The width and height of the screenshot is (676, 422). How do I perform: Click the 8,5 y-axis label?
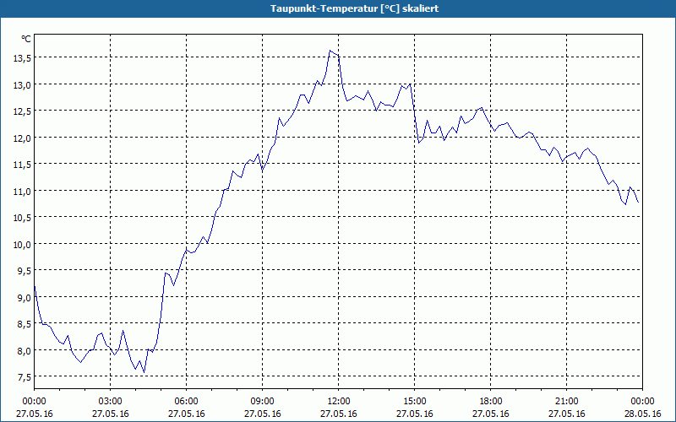[25, 324]
